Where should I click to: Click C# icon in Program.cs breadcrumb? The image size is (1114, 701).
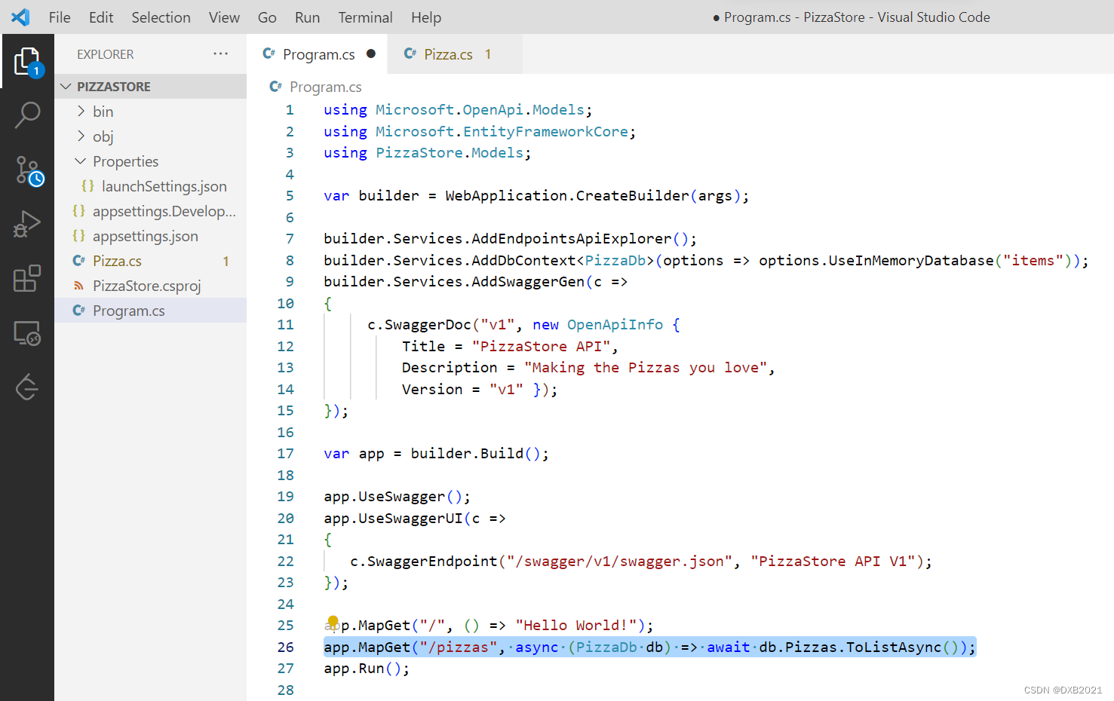[x=276, y=87]
